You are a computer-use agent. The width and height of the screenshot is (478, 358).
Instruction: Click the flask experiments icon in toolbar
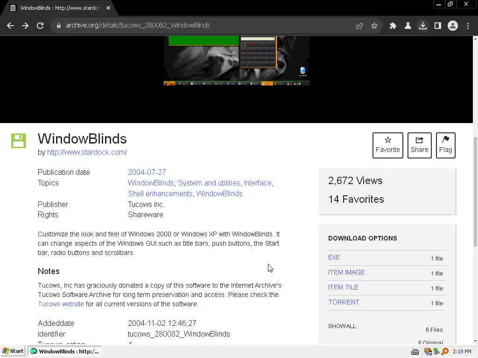coord(408,26)
